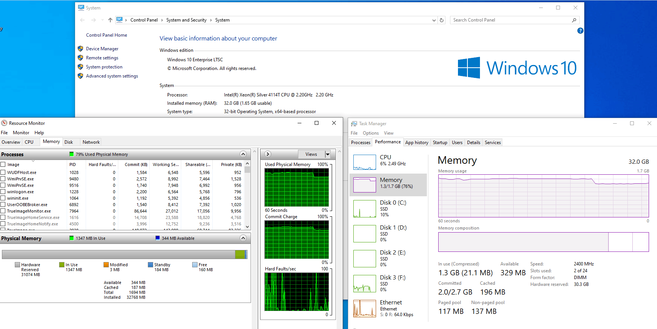Open the Views dropdown arrow

(x=328, y=154)
